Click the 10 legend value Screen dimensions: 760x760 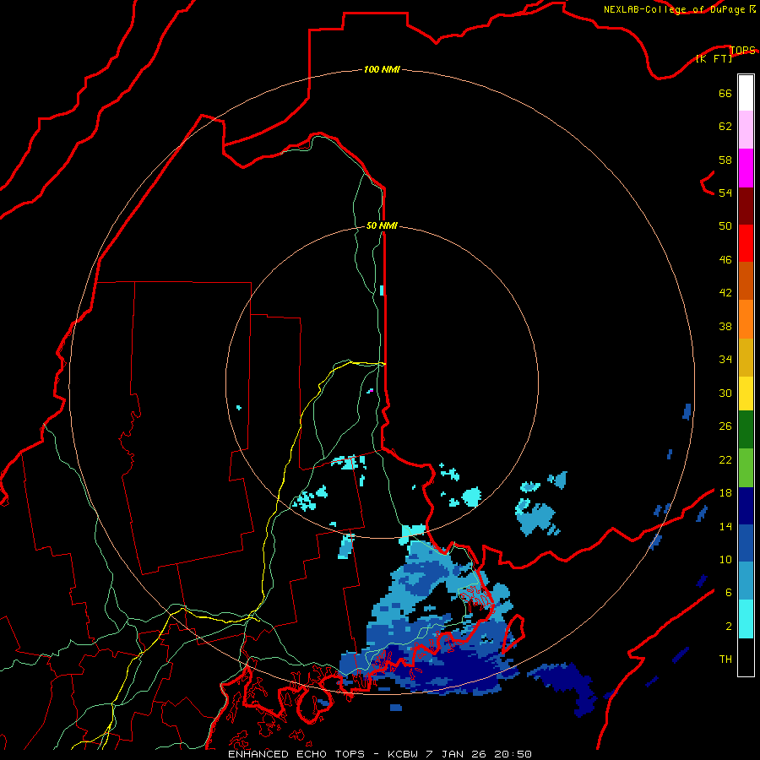point(725,559)
